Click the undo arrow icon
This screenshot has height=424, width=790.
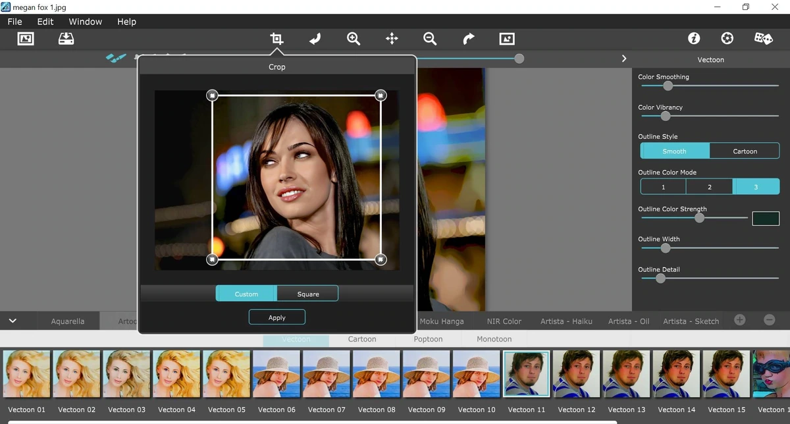click(x=315, y=39)
